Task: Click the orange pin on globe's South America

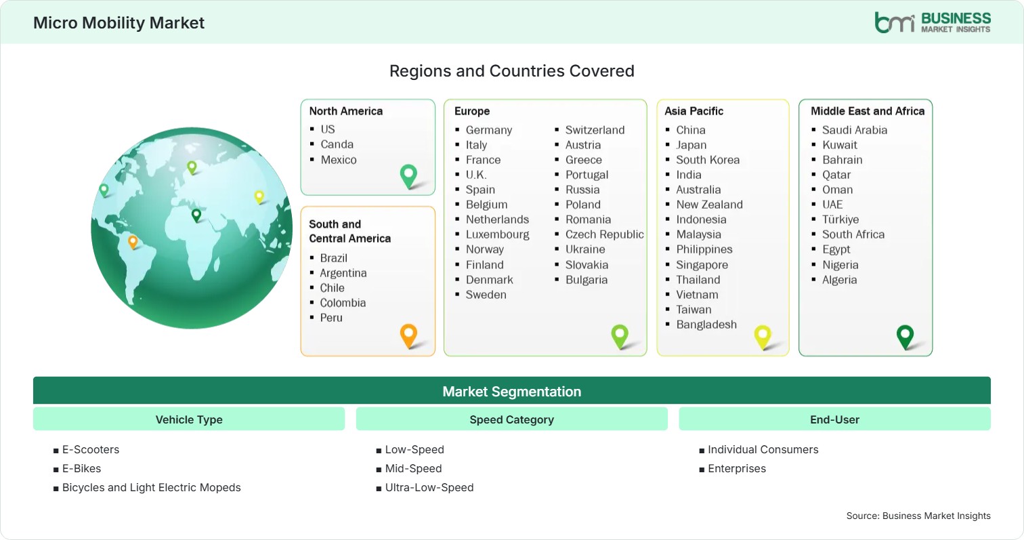Action: (133, 242)
